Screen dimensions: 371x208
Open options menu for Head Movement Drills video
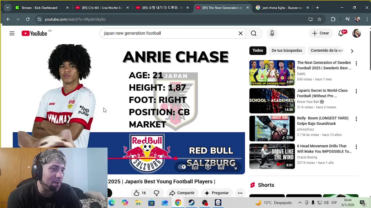tap(356, 147)
